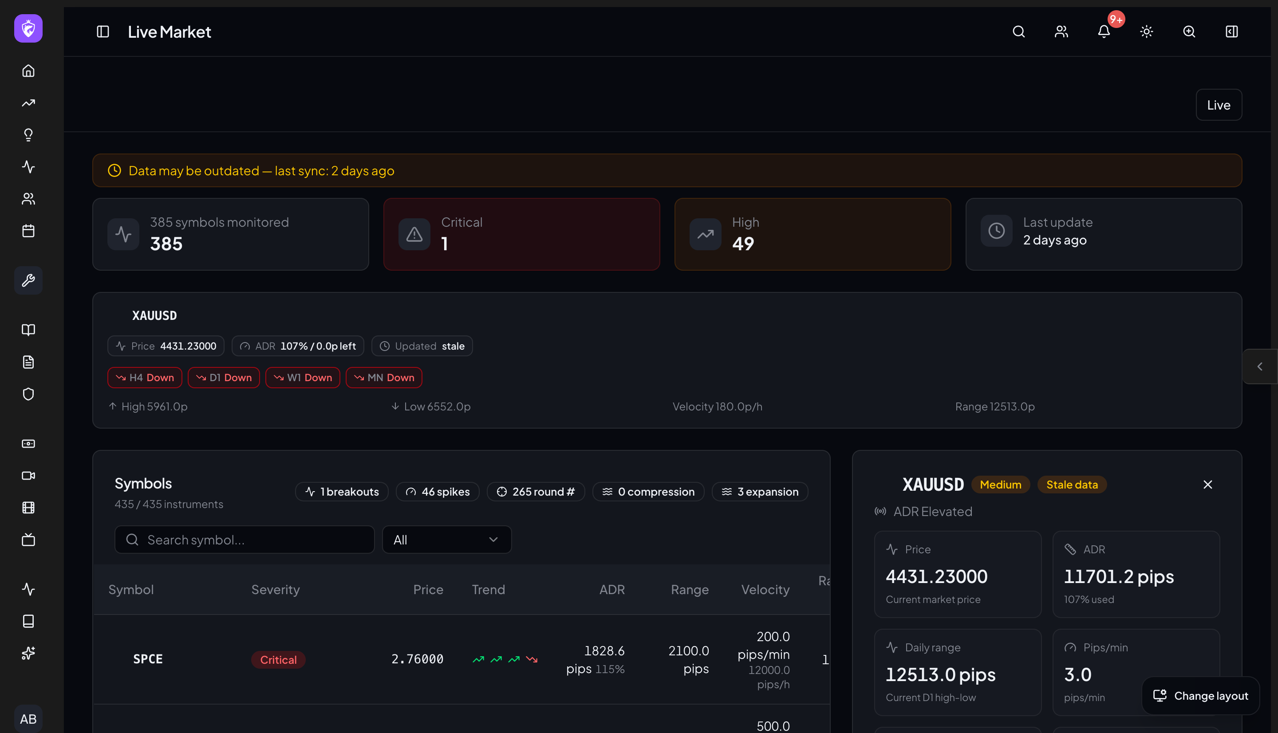Viewport: 1278px width, 733px height.
Task: Open the lightbulb ideas sidebar icon
Action: coord(28,134)
